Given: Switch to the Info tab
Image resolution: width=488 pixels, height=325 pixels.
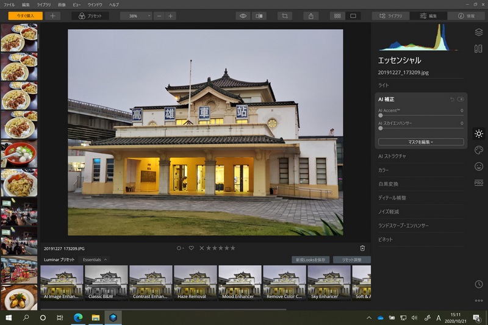Looking at the screenshot, I should coord(466,16).
